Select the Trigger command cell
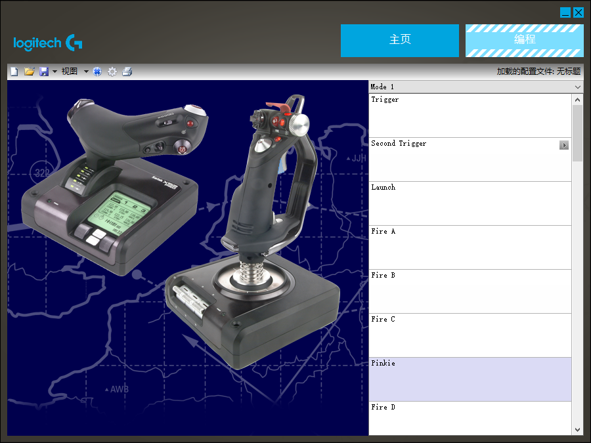This screenshot has width=591, height=443. tap(470, 116)
